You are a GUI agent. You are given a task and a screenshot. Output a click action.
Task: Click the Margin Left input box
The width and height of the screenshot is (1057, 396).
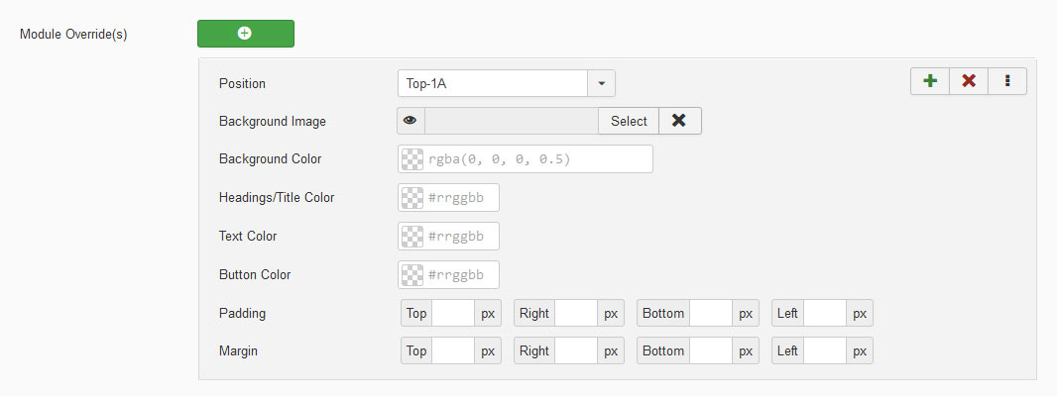tap(824, 351)
